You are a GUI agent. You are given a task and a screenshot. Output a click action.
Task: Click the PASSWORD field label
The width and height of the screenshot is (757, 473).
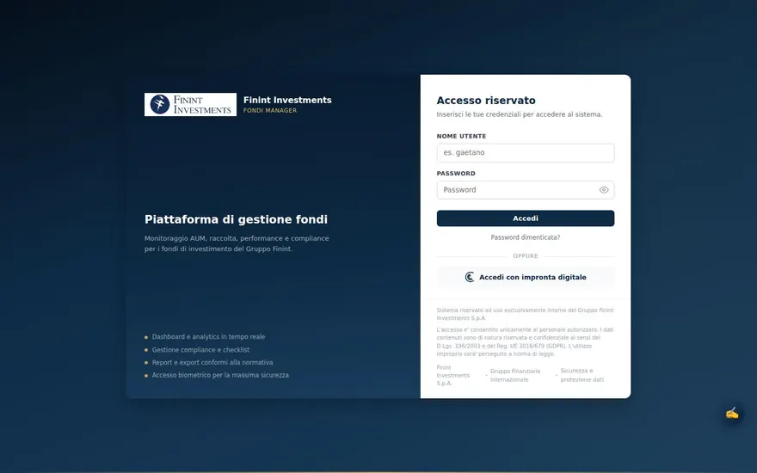tap(456, 173)
